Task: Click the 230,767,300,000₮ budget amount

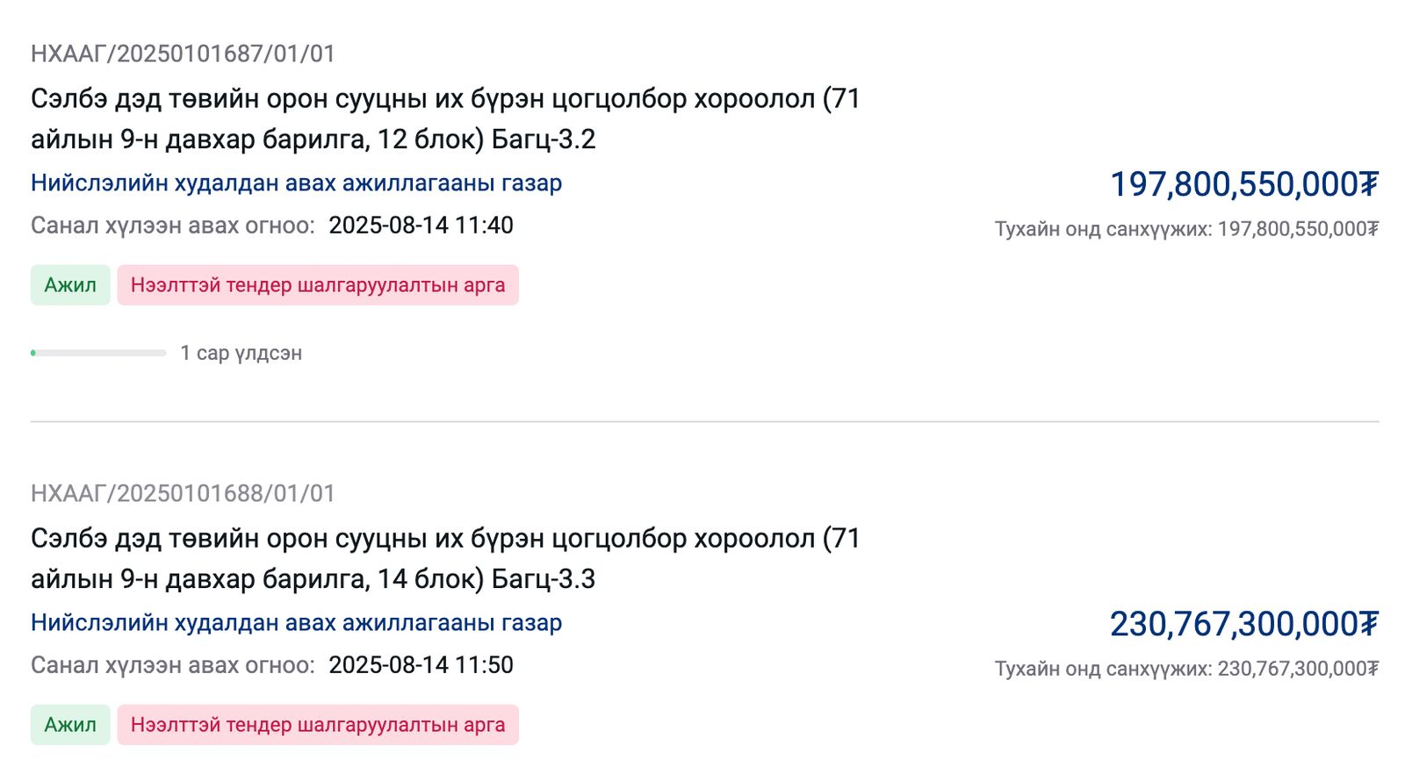Action: pyautogui.click(x=1244, y=624)
